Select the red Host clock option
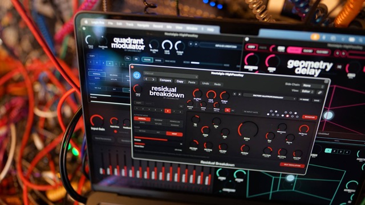This screenshot has width=365, height=205. click(174, 134)
